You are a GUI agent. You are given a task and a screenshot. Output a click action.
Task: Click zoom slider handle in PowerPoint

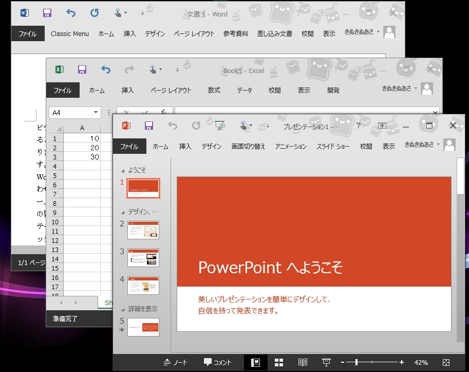point(356,362)
